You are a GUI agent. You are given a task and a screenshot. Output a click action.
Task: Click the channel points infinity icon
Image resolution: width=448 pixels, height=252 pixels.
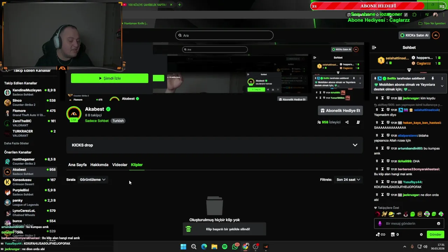[x=380, y=234]
